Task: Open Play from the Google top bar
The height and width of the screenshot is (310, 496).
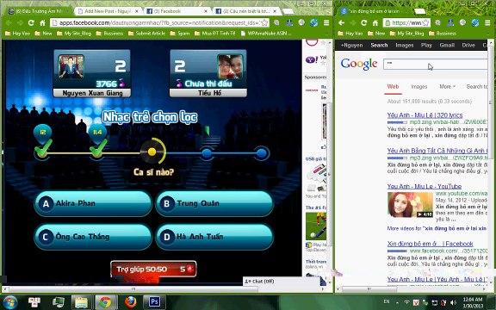Action: pos(426,46)
